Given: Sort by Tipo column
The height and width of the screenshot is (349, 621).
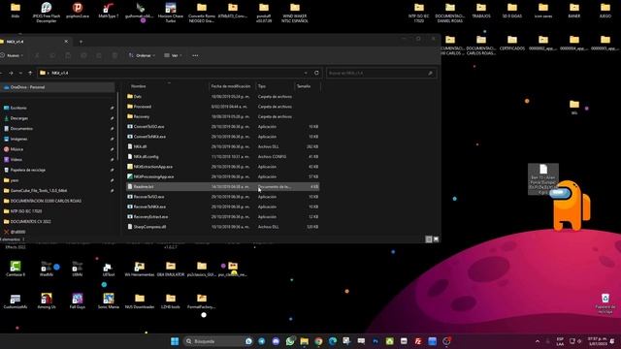Looking at the screenshot, I should click(262, 86).
